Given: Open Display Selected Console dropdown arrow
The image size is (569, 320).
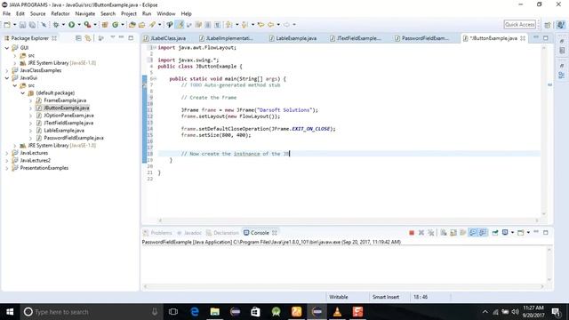Looking at the screenshot, I should (512, 233).
